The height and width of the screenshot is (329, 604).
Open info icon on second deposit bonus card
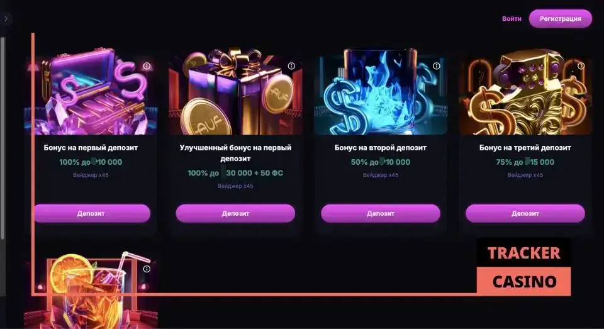pos(437,66)
